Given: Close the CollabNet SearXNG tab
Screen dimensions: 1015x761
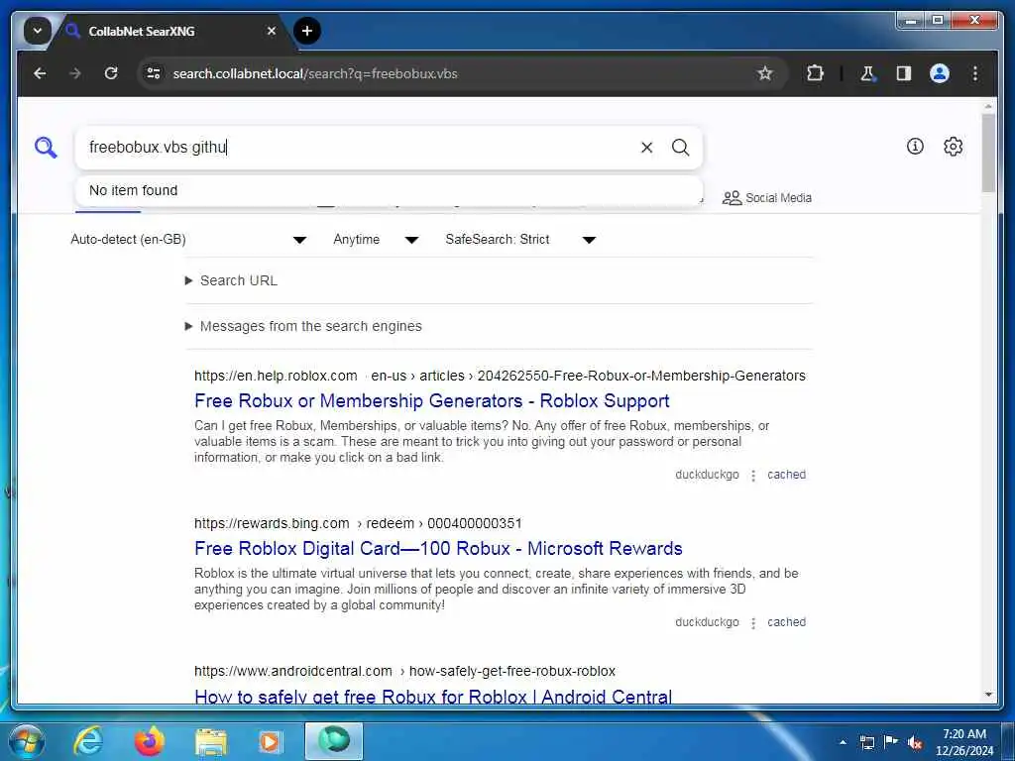Looking at the screenshot, I should (x=272, y=31).
